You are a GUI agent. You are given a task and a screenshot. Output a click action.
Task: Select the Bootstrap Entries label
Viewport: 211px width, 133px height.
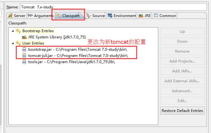[x=38, y=31]
